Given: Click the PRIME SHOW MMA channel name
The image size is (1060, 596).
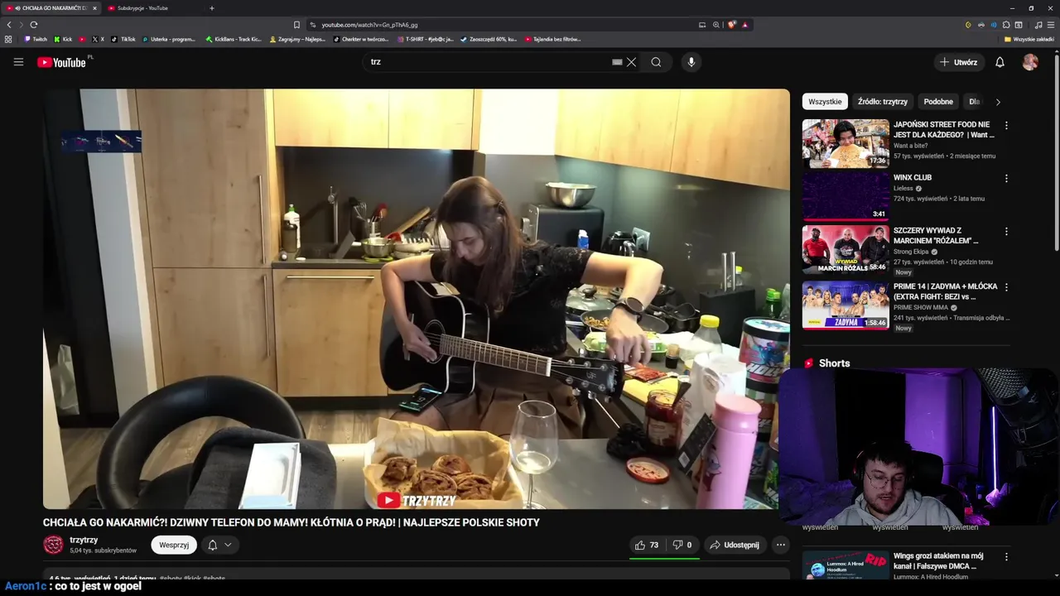Looking at the screenshot, I should pos(921,307).
